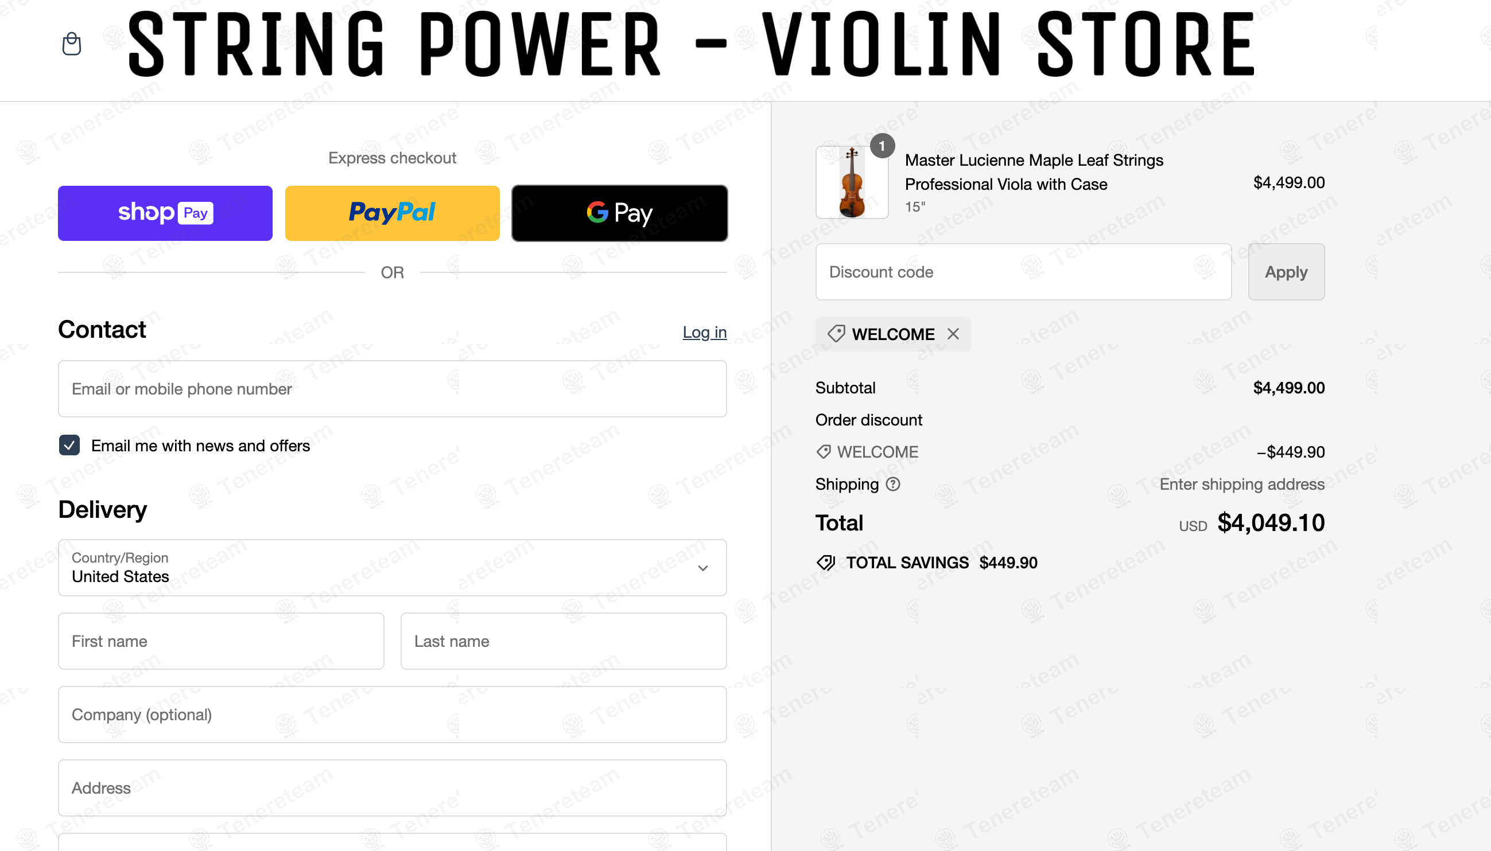Screen dimensions: 1491x851
Task: Click the shipping help question mark icon
Action: [892, 484]
